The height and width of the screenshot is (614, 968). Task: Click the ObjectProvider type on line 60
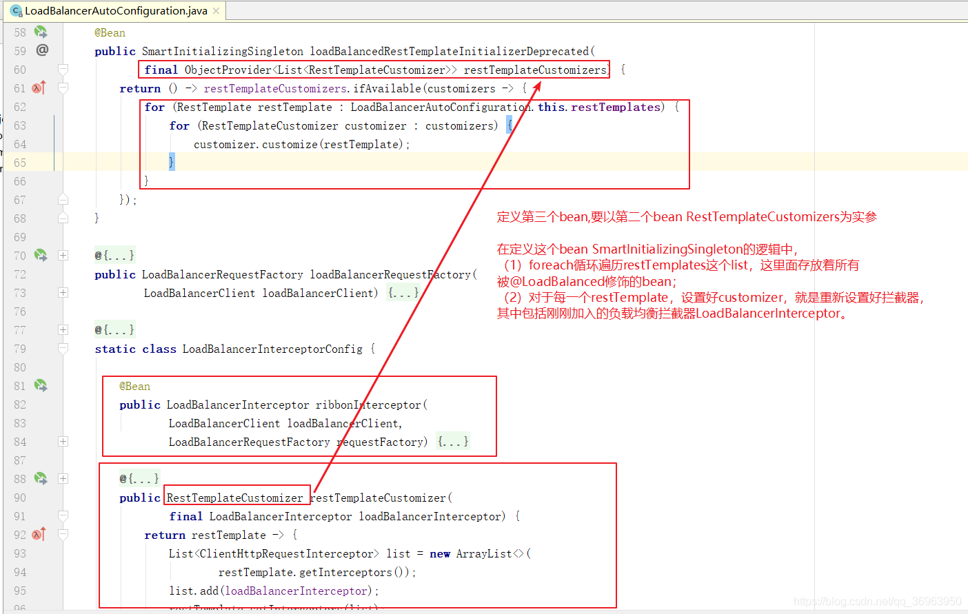[228, 70]
